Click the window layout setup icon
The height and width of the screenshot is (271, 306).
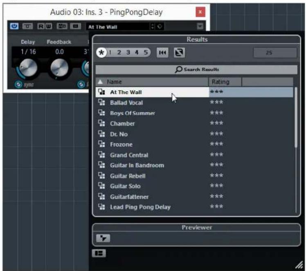(x=99, y=253)
